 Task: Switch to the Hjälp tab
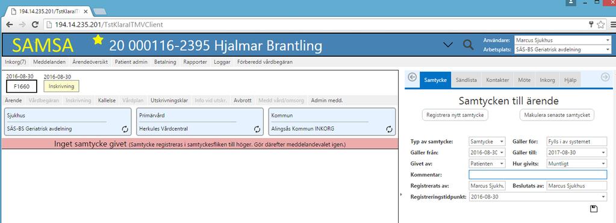[x=570, y=80]
